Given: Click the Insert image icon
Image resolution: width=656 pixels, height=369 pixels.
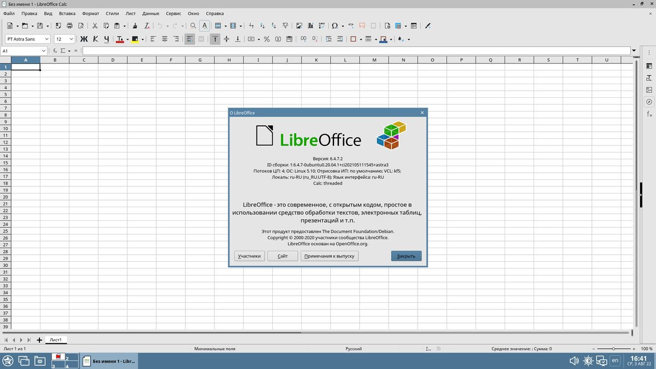Looking at the screenshot, I should click(x=299, y=26).
